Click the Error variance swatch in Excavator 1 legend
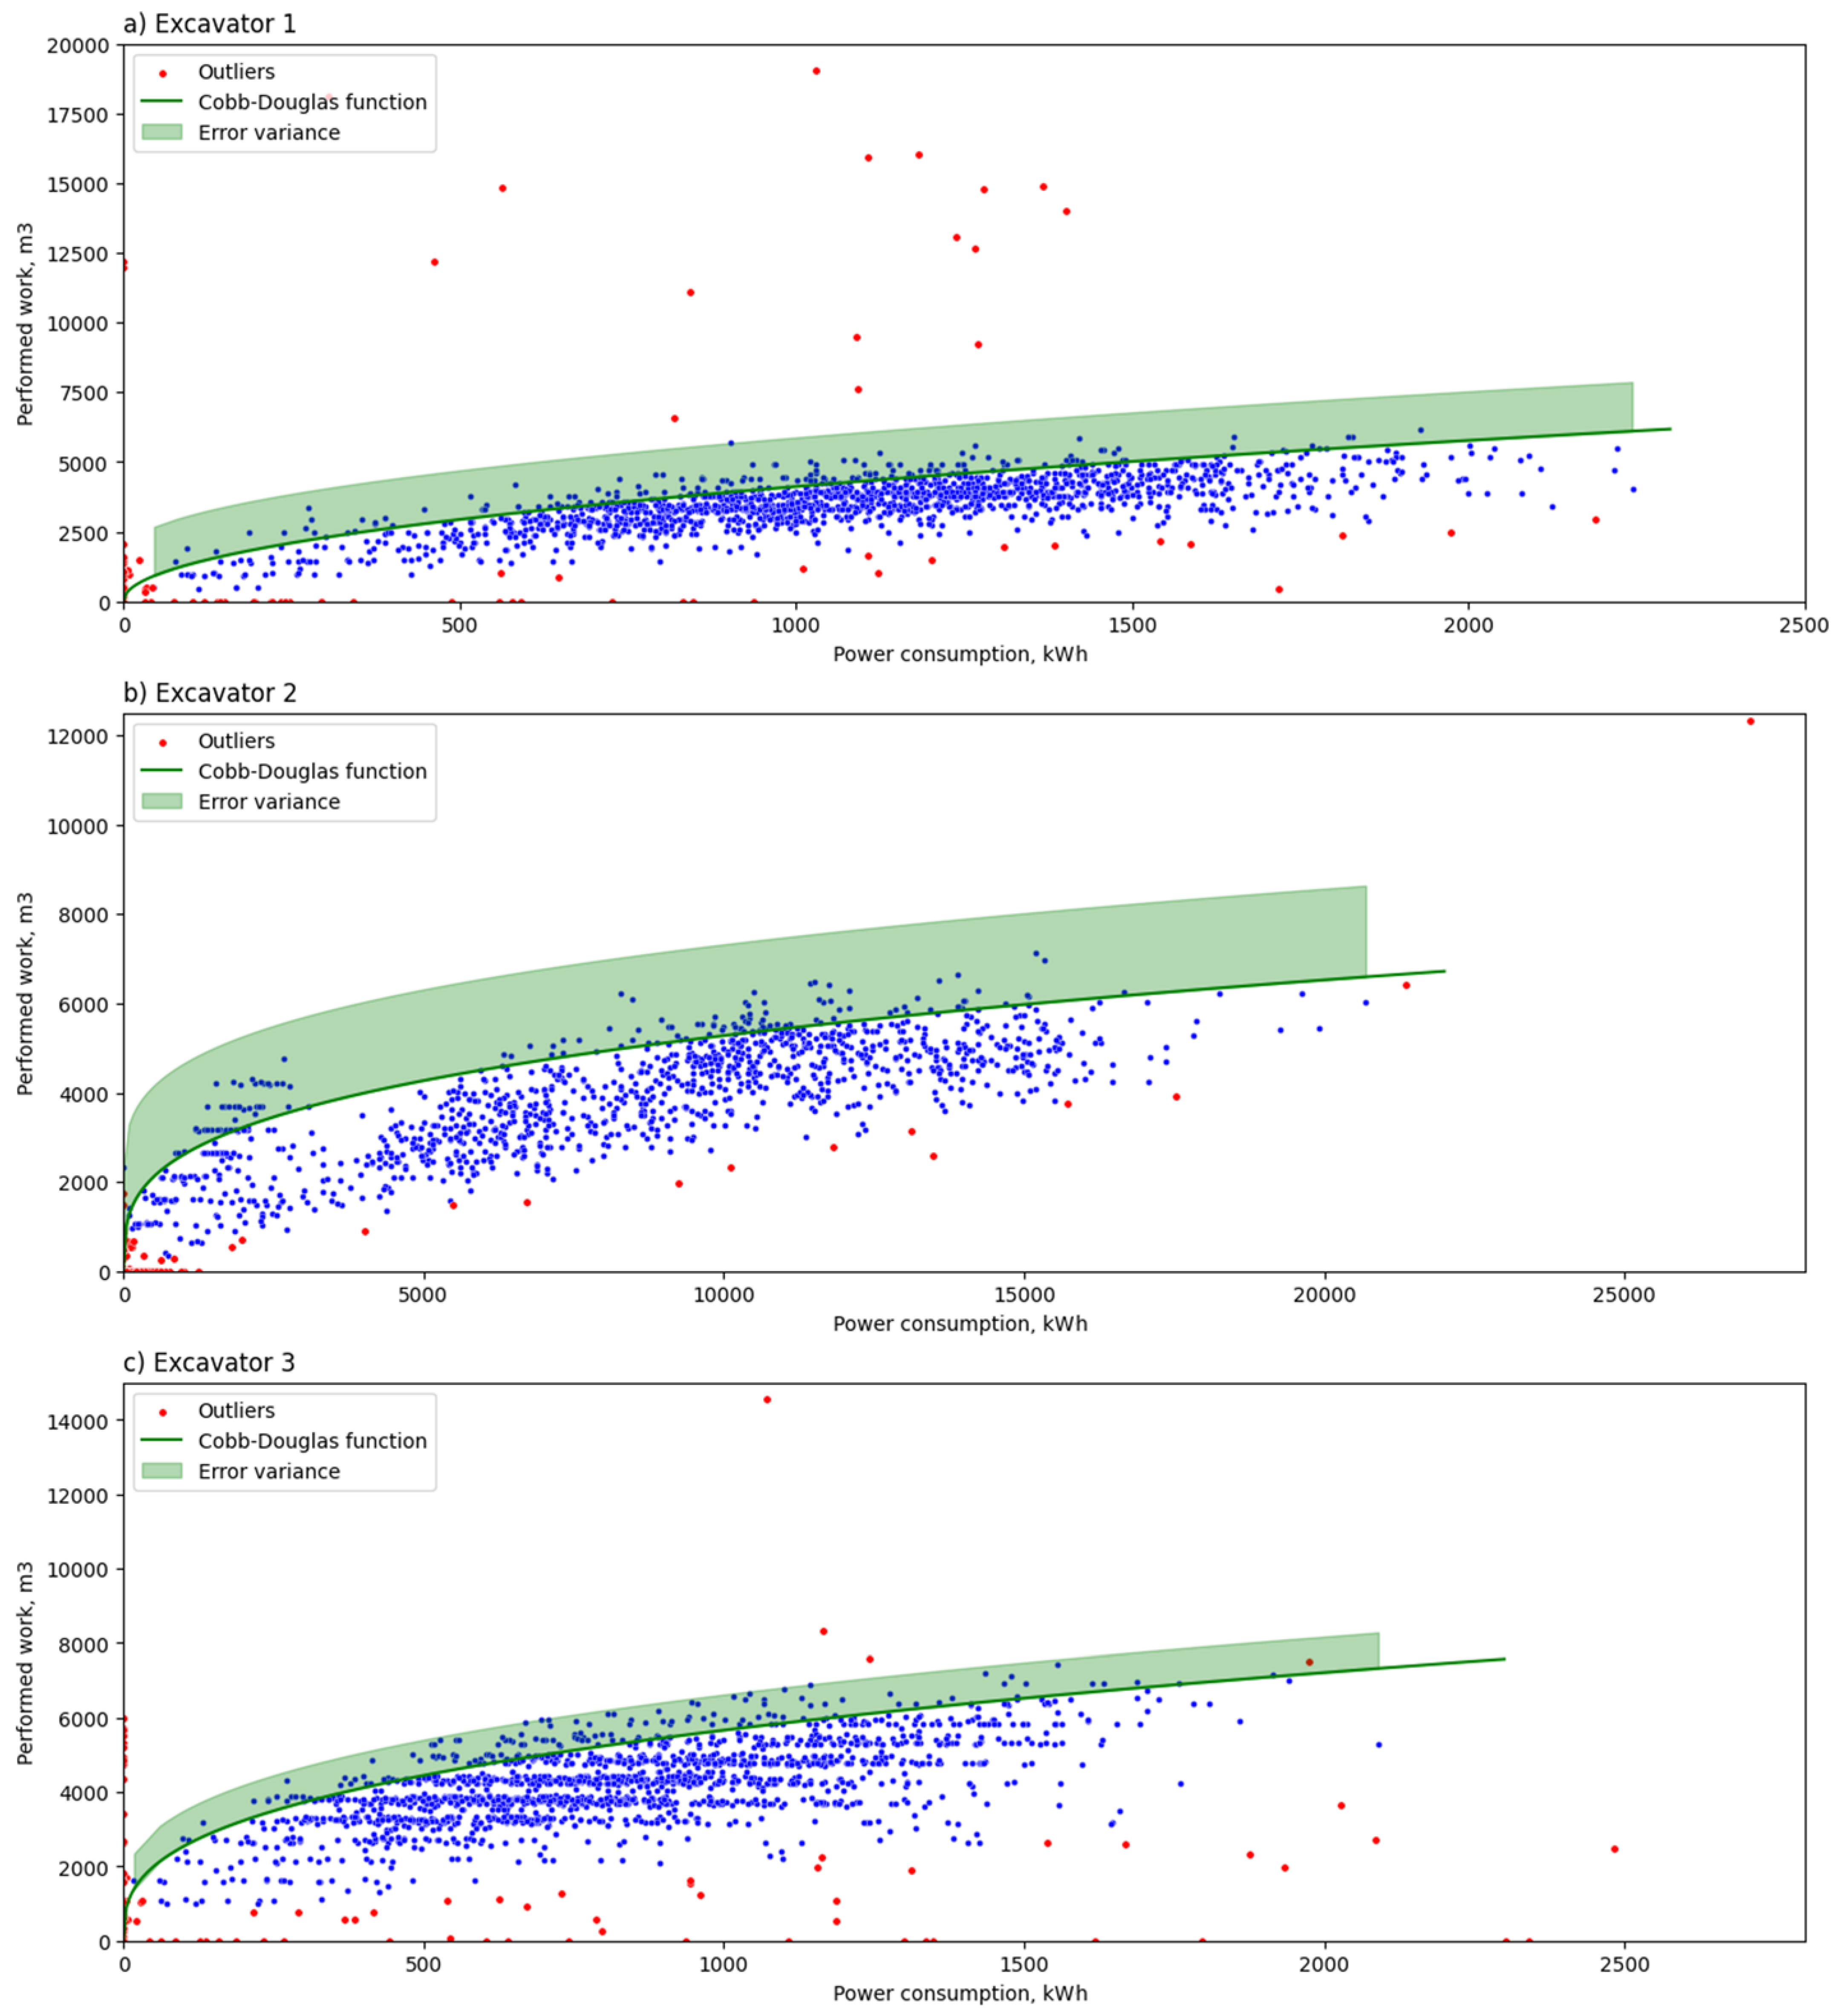Screen dimensions: 1840x2016 [x=162, y=133]
